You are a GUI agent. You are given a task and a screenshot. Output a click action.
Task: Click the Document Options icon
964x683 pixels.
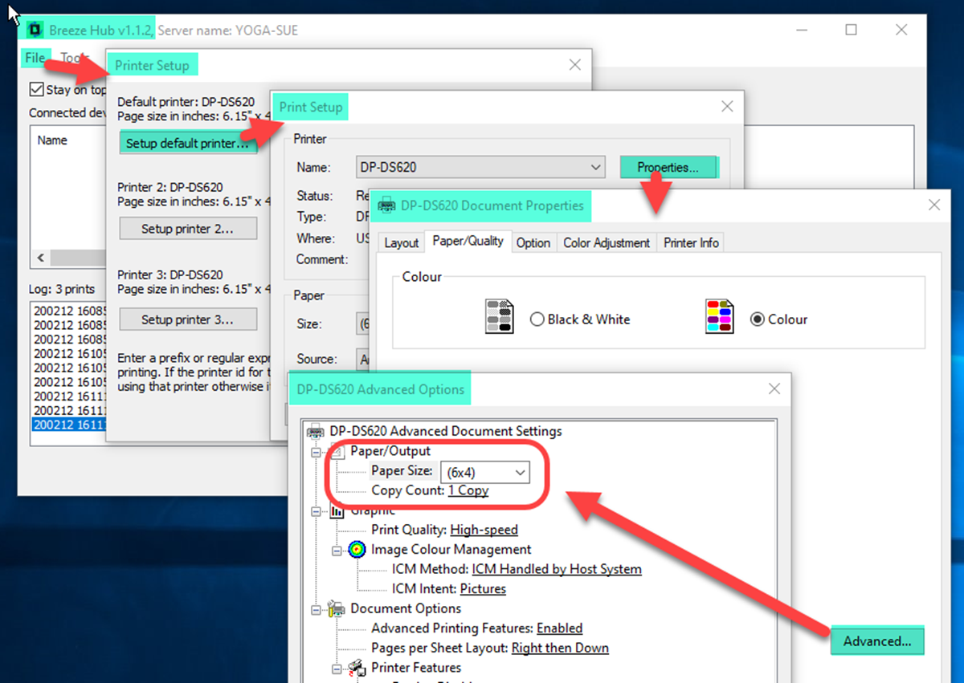tap(338, 609)
